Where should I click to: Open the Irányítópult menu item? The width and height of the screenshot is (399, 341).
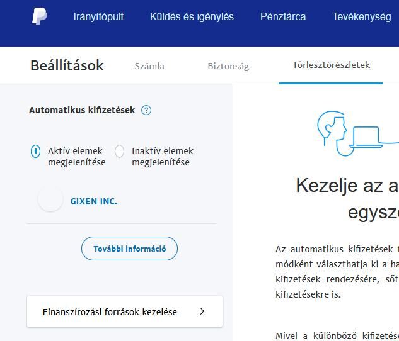[98, 17]
